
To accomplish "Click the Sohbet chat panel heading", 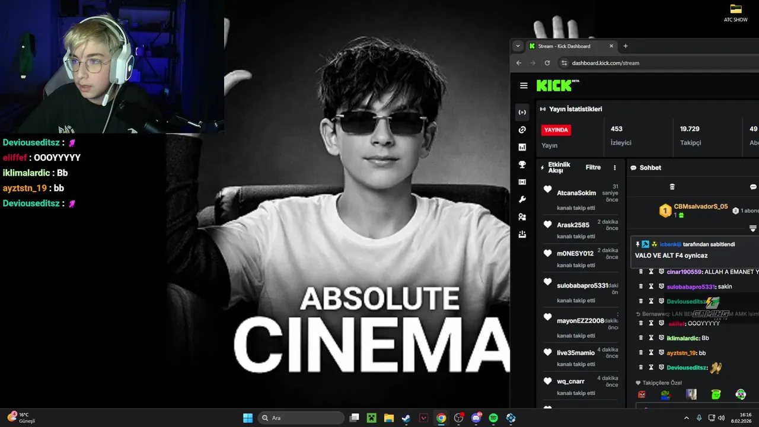I will tap(650, 168).
